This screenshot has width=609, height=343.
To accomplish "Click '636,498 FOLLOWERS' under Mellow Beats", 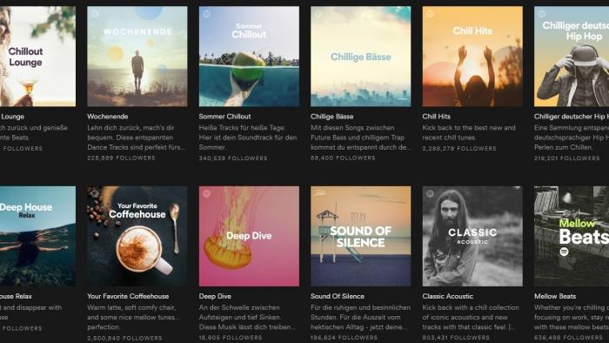I will coord(568,338).
